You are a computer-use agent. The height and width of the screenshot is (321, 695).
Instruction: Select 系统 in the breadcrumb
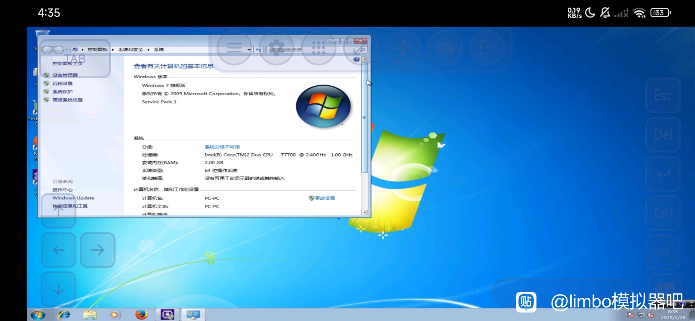(159, 50)
